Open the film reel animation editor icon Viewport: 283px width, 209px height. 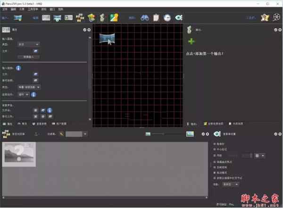pos(276,17)
